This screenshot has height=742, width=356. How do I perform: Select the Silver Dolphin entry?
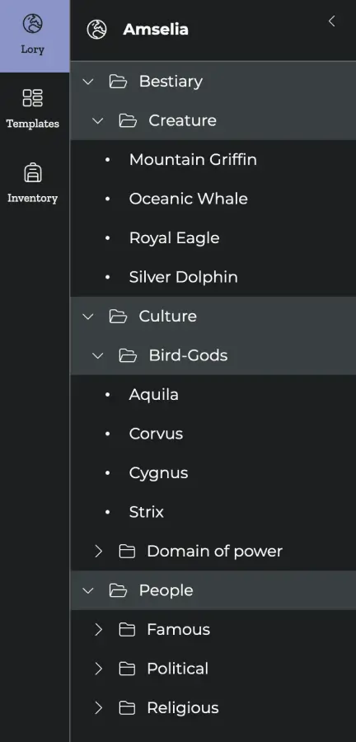coord(184,277)
